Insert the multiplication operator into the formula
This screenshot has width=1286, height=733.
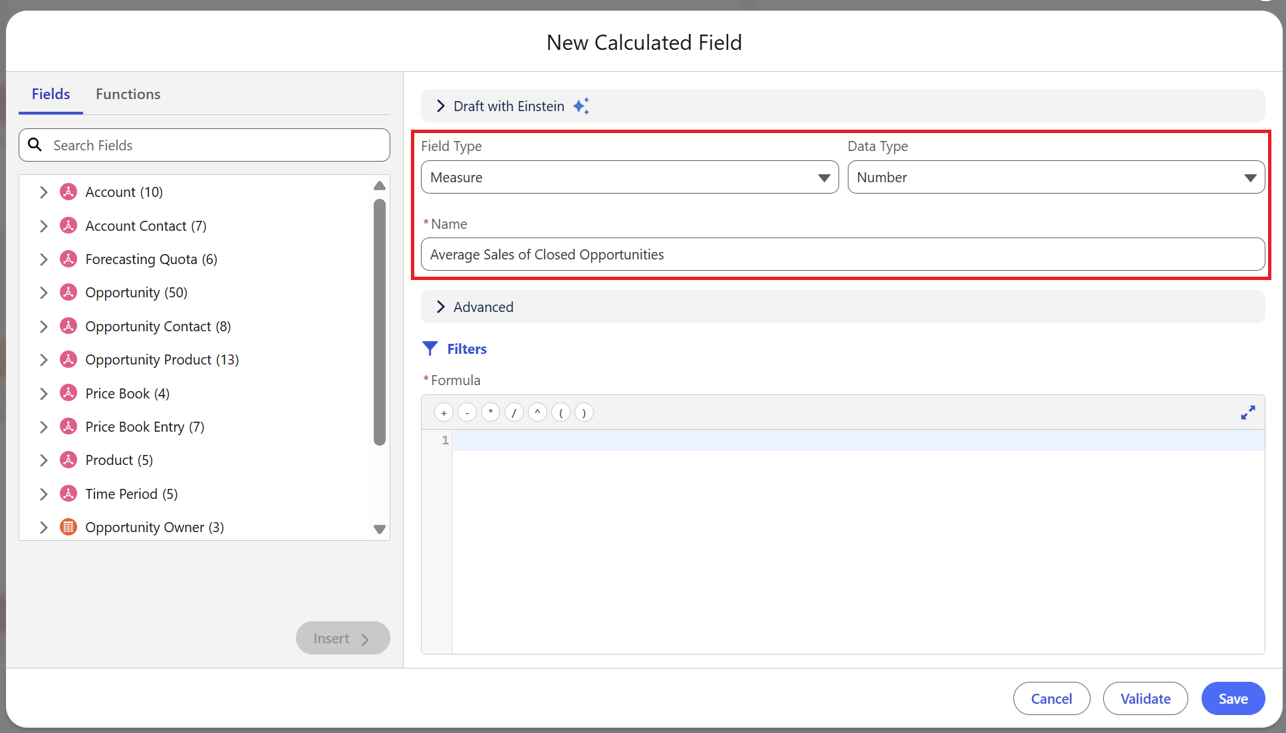coord(490,412)
